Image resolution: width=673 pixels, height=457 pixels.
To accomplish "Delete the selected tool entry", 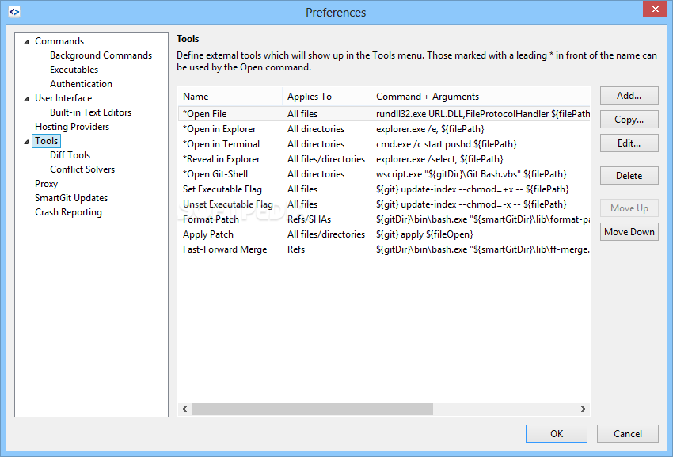I will pos(629,175).
